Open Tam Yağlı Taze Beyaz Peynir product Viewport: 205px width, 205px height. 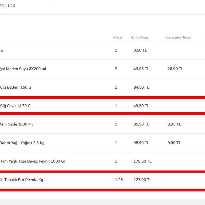pyautogui.click(x=33, y=161)
